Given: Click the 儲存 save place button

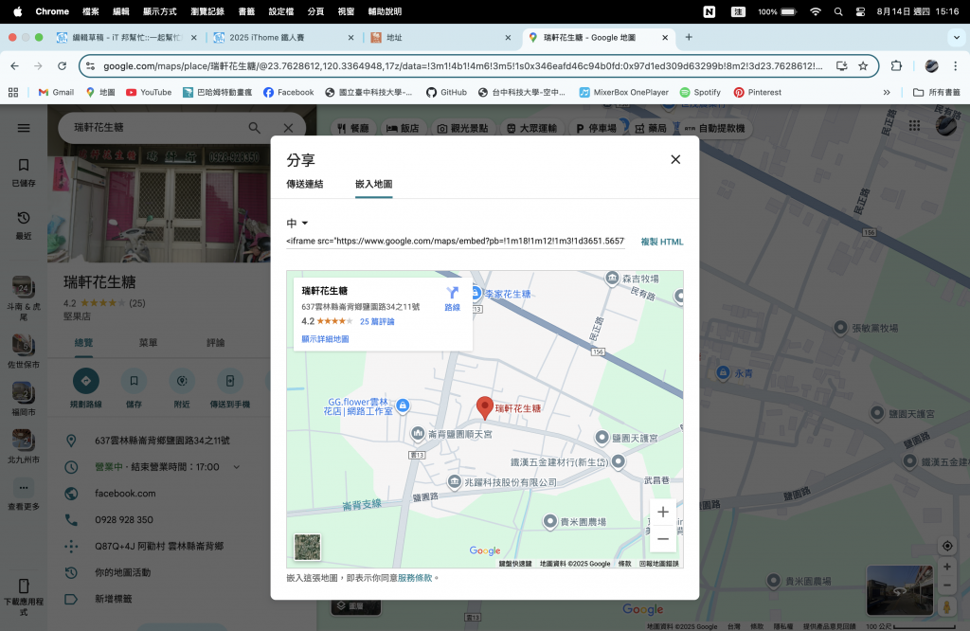Looking at the screenshot, I should (134, 388).
